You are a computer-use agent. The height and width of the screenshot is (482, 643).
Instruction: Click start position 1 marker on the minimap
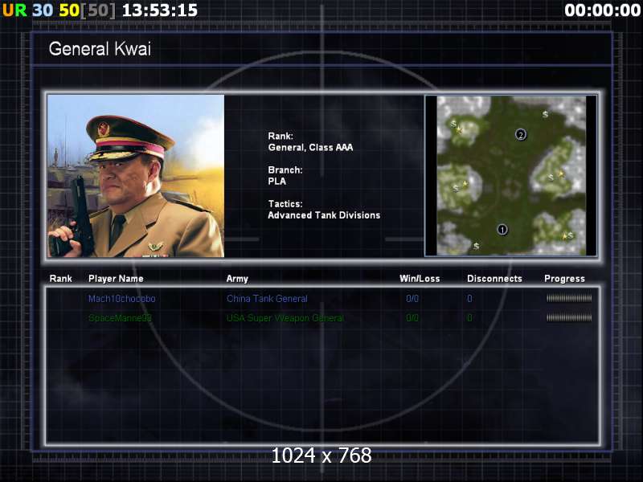[502, 230]
